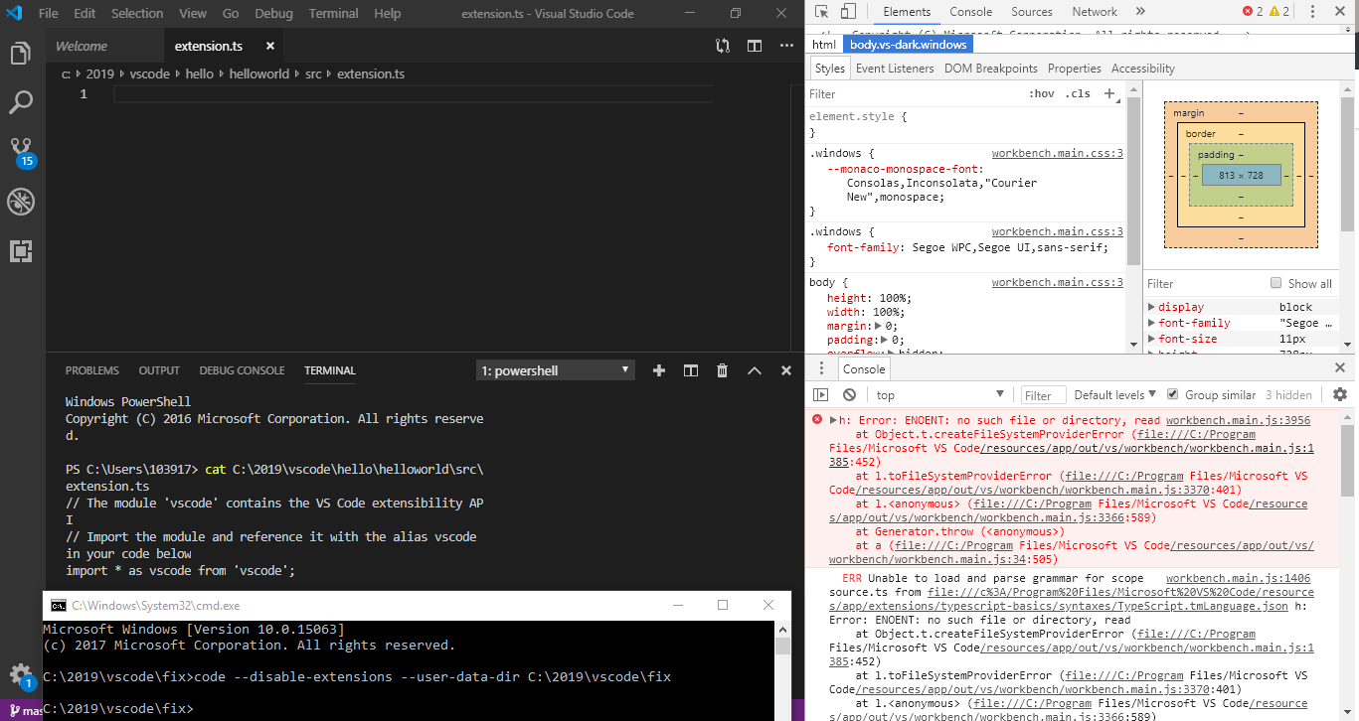Viewport: 1359px width, 721px height.
Task: Open the Explorer view in activity bar
Action: [x=21, y=54]
